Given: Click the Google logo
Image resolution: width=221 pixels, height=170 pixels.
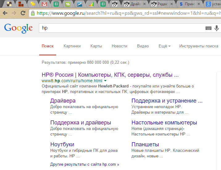Looking at the screenshot, I should coord(18,28).
